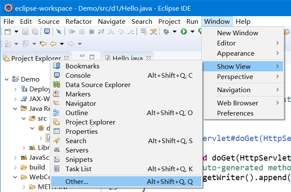The image size is (291, 192).
Task: Show the Task List view
Action: tap(126, 169)
